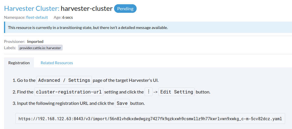Viewport: 292px width, 129px height.
Task: Click the three-dot vertical menu icon
Action: [148, 92]
